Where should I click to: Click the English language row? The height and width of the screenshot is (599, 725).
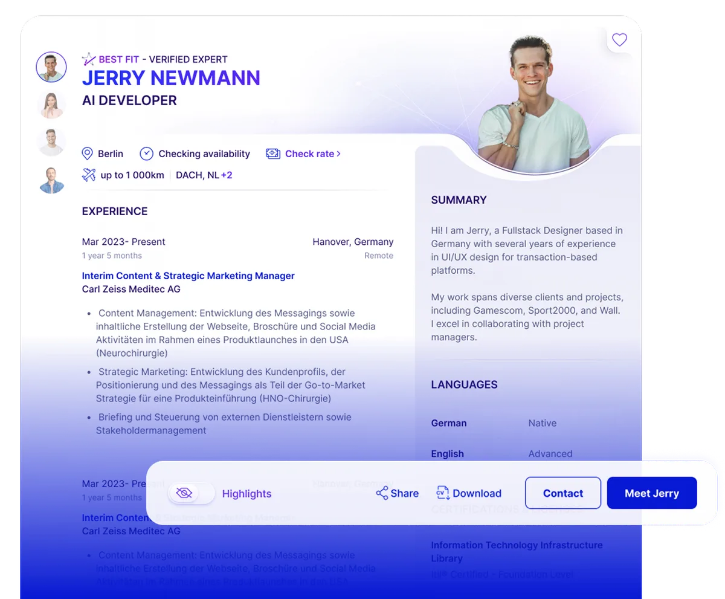click(x=501, y=453)
